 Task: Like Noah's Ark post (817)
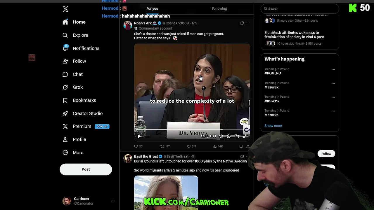tap(191, 146)
